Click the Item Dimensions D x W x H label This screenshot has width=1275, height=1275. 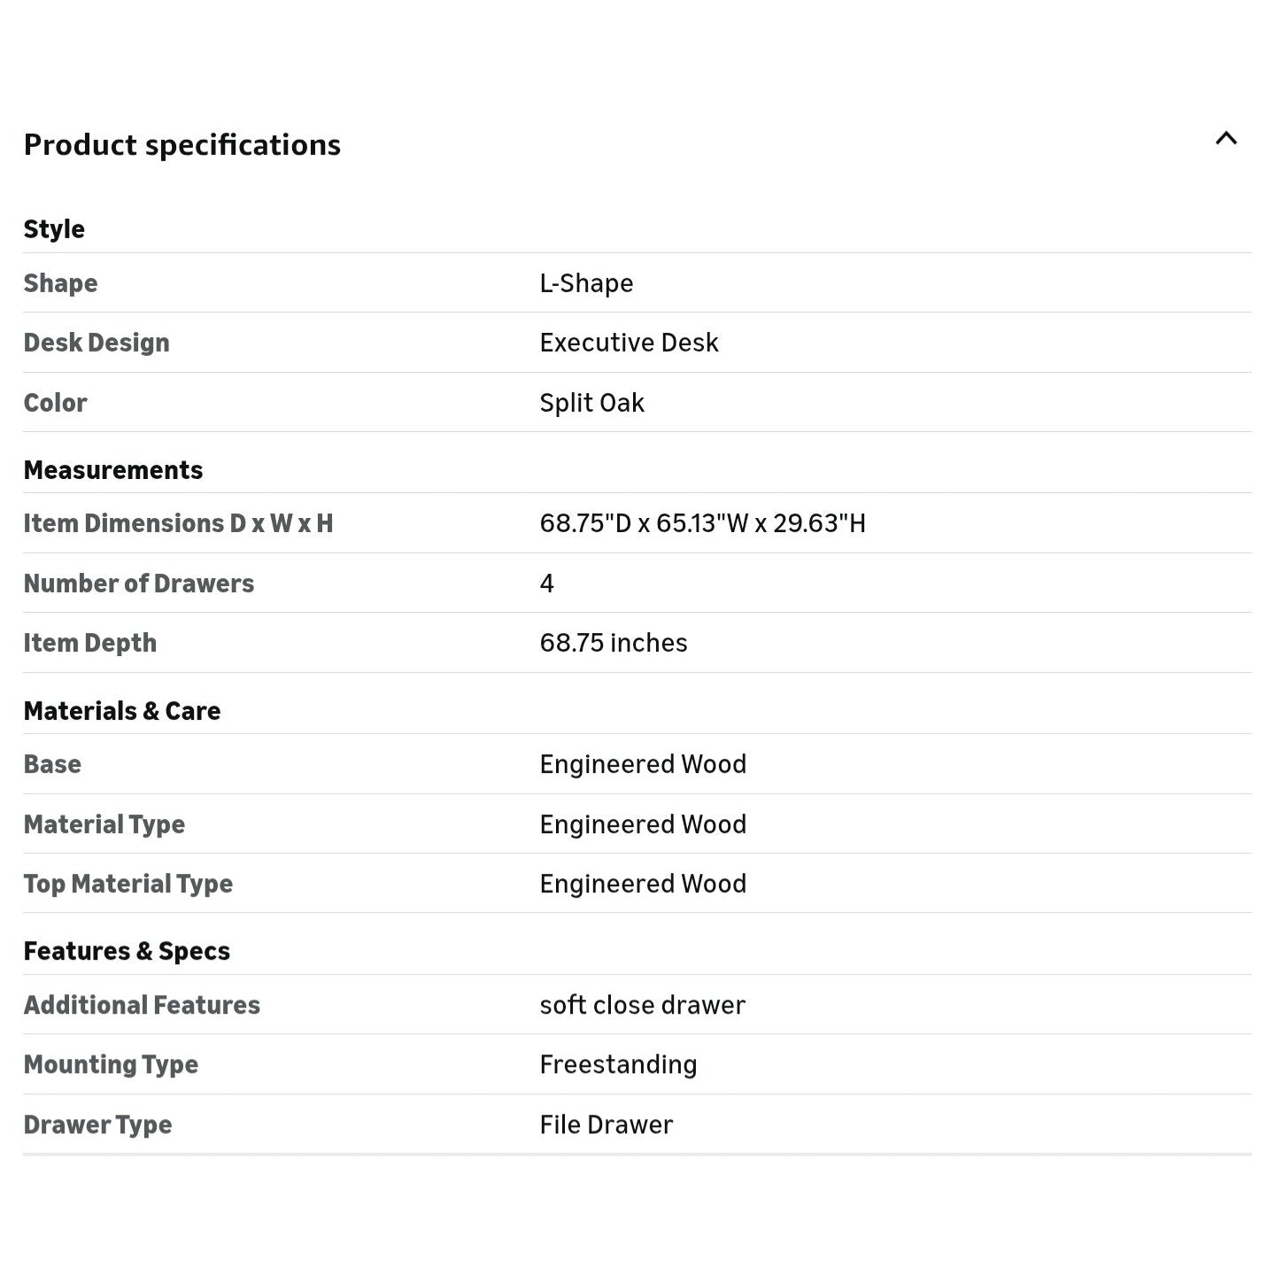click(x=178, y=523)
